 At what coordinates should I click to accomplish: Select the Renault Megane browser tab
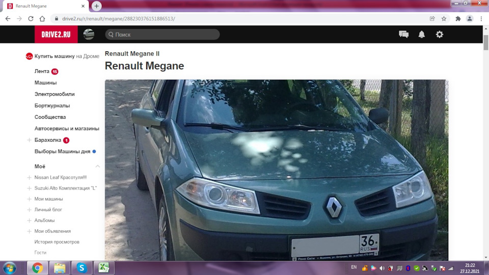tap(45, 6)
